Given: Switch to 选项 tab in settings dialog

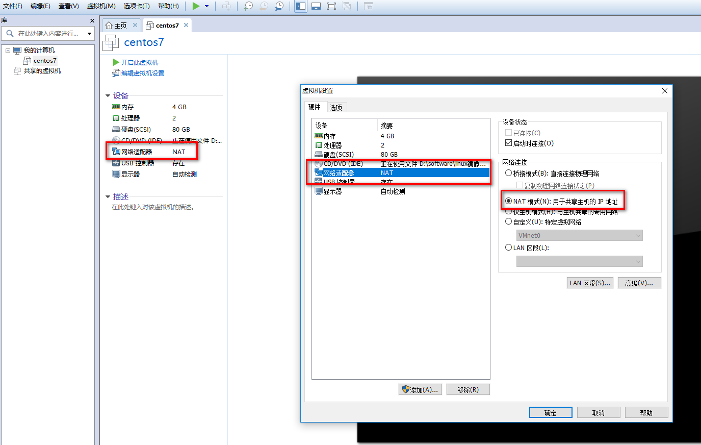Looking at the screenshot, I should 336,107.
